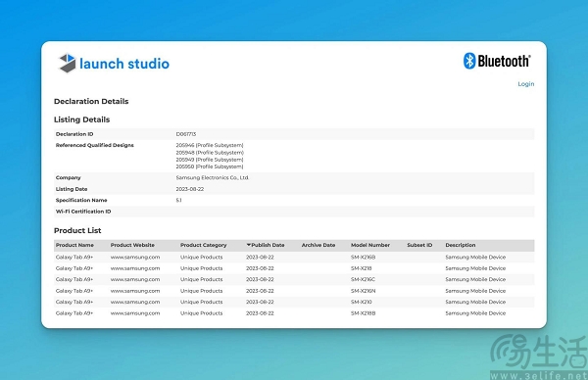Click the Bluetooth logo

(x=497, y=61)
